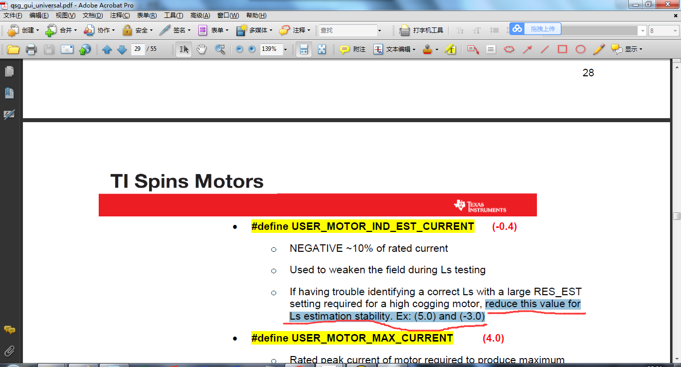Open the Comments (注释) menu
The width and height of the screenshot is (681, 367).
120,15
